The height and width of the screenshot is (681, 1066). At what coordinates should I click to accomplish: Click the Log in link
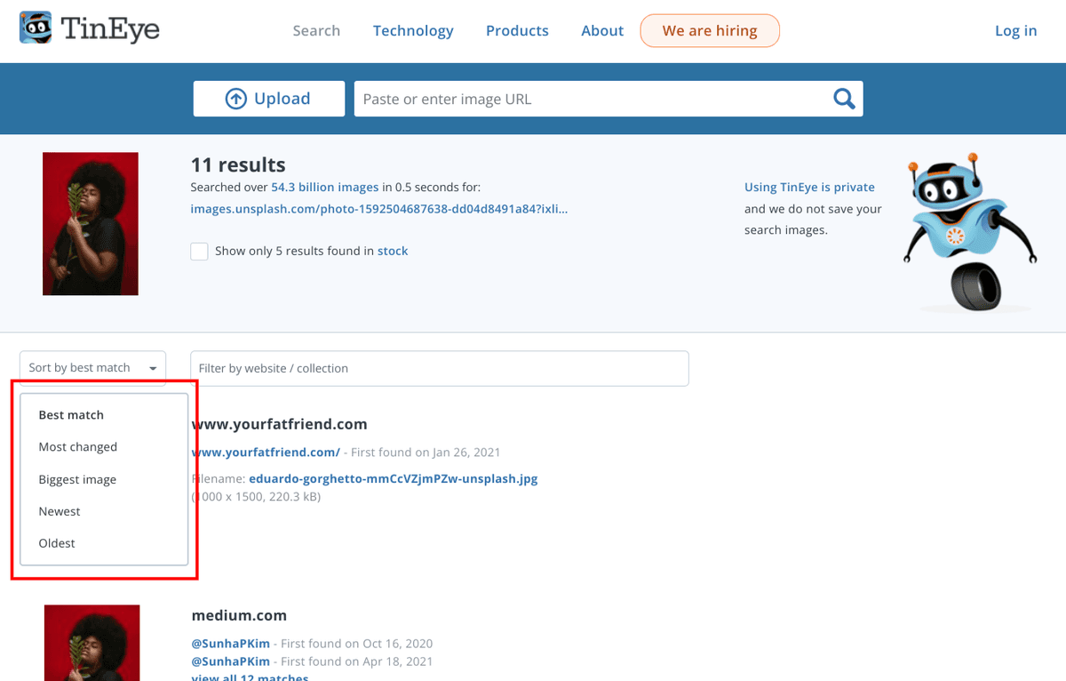(1015, 30)
